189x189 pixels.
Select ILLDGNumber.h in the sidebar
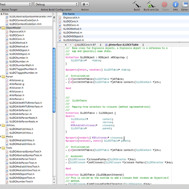18,58
